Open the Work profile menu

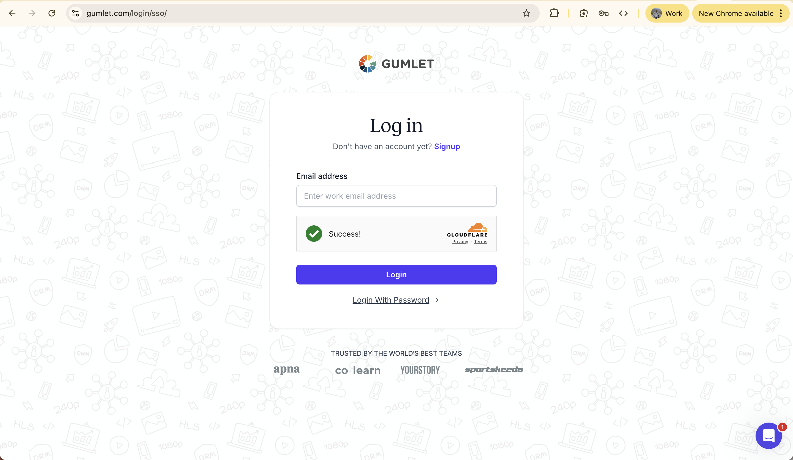point(667,13)
